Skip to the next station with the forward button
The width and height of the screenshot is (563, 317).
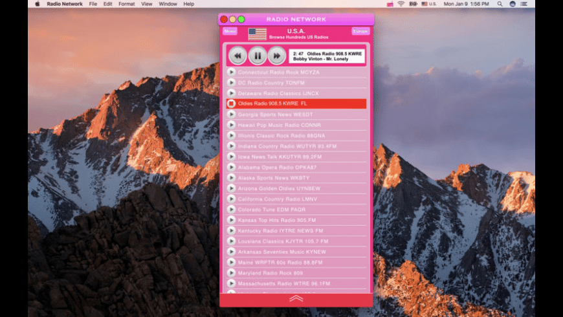tap(277, 56)
